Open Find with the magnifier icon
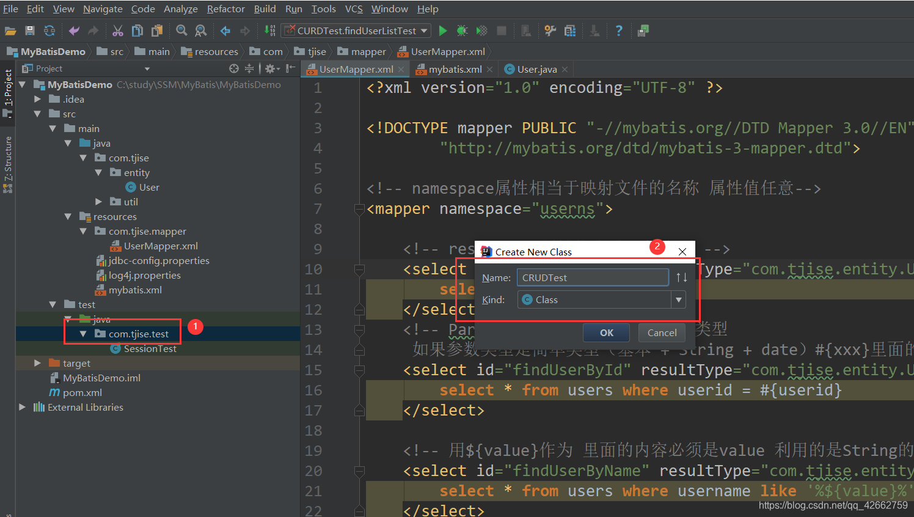Viewport: 914px width, 517px height. 181,31
